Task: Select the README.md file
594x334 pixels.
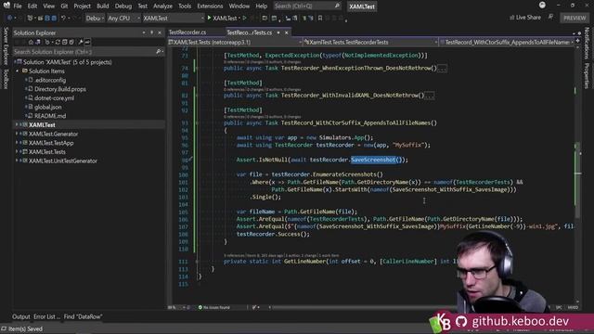Action: coord(50,116)
